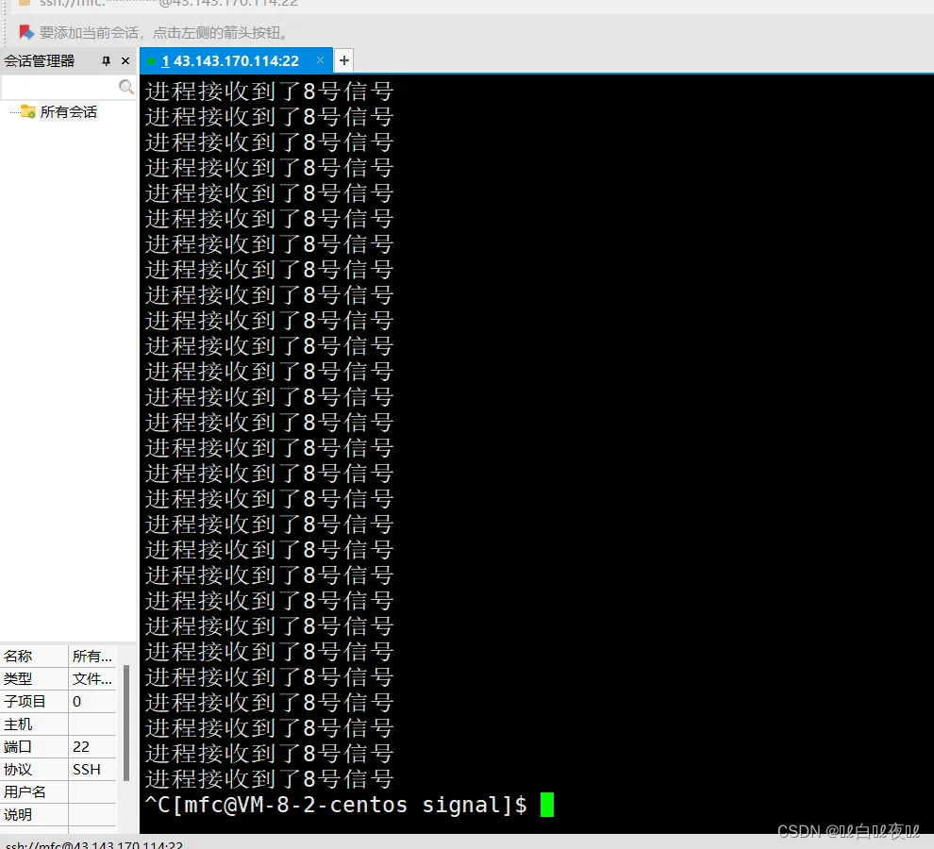The width and height of the screenshot is (934, 849).
Task: Click the 所有会话 folder icon
Action: click(x=28, y=111)
